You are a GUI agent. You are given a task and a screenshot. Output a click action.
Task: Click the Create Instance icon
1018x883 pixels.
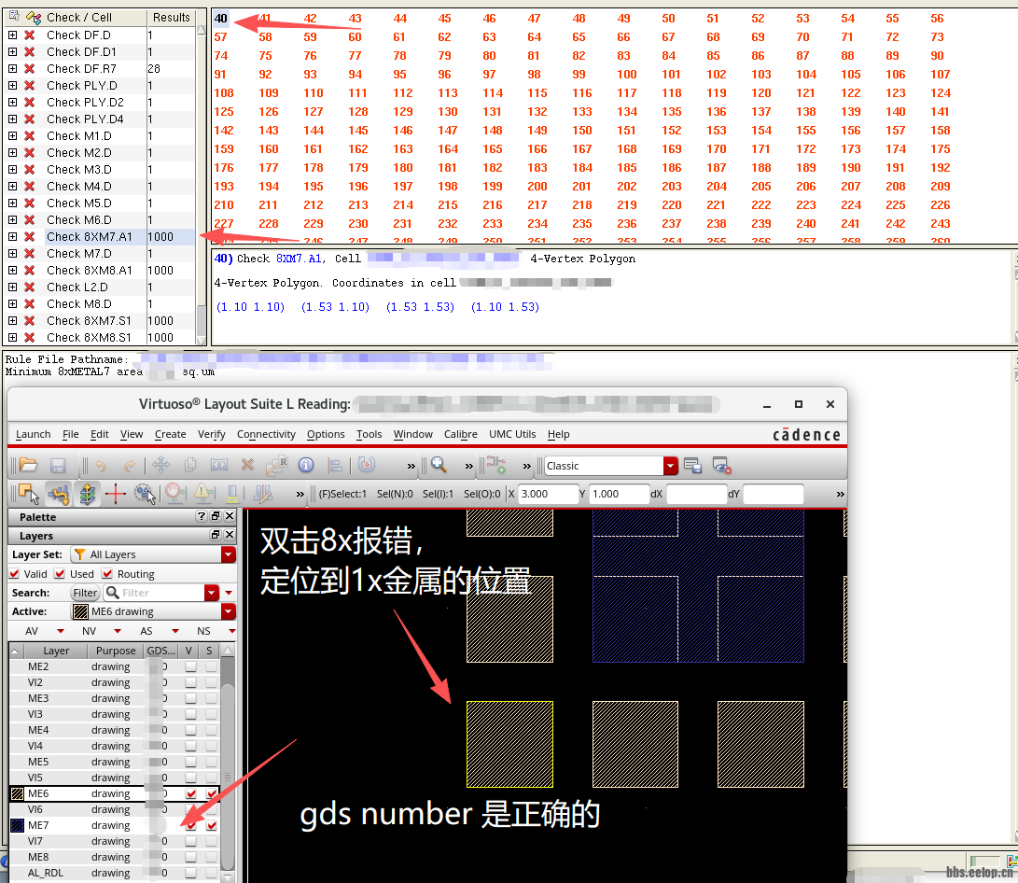click(496, 465)
